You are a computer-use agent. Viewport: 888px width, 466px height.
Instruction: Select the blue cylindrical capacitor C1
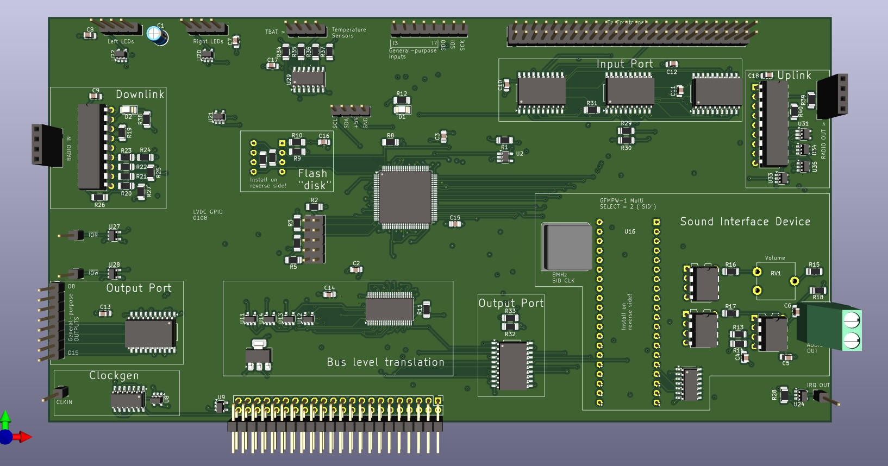(158, 36)
